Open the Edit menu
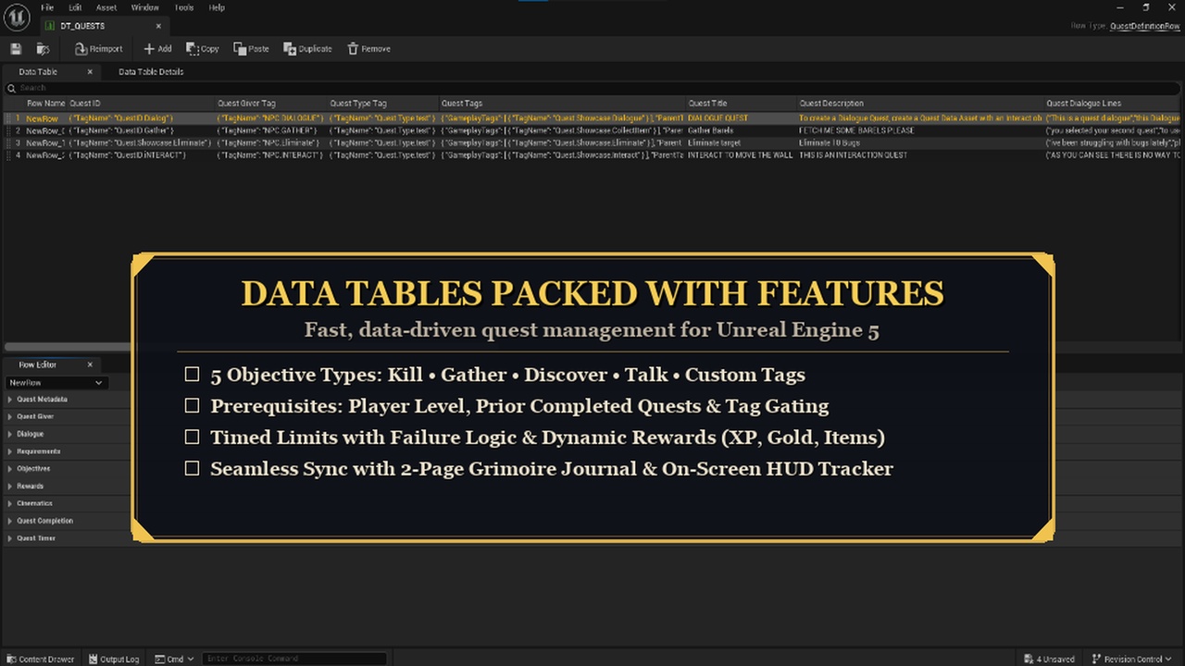 (75, 7)
